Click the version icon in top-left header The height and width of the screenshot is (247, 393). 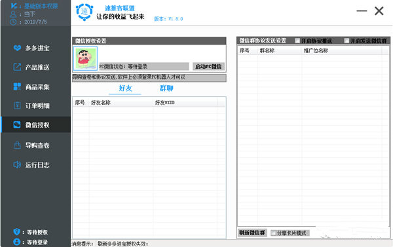14,6
